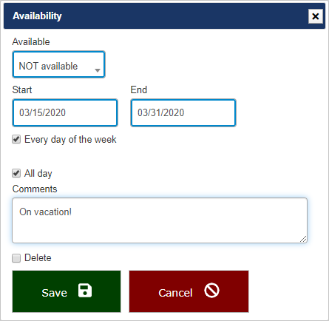The image size is (329, 321).
Task: Uncheck the Every day of the week checkbox
Action: pyautogui.click(x=16, y=139)
